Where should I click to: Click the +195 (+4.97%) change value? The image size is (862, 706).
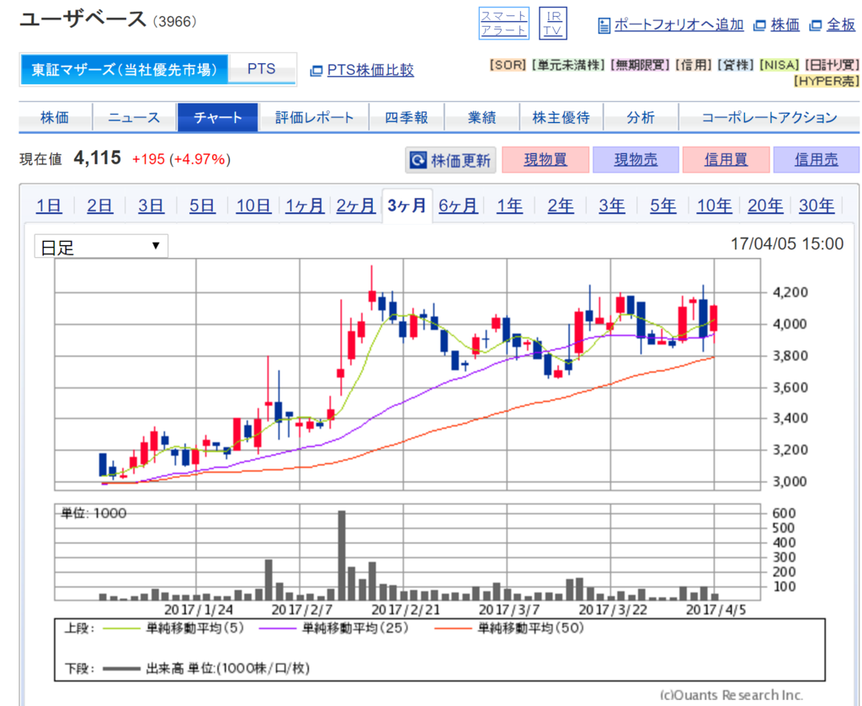tap(182, 159)
